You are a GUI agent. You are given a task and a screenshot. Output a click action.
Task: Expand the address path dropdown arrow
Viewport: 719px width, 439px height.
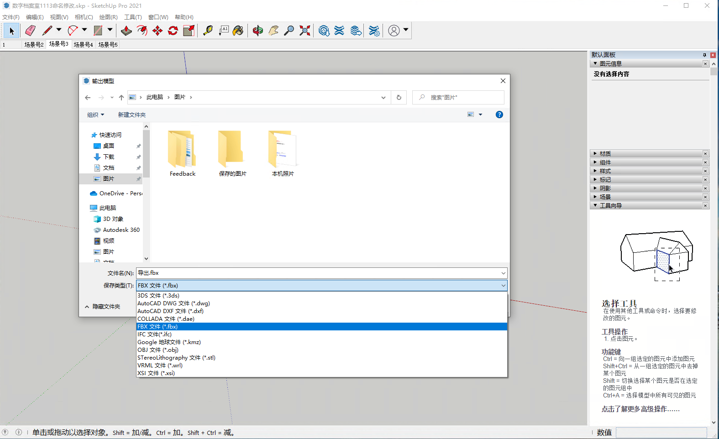pos(383,97)
